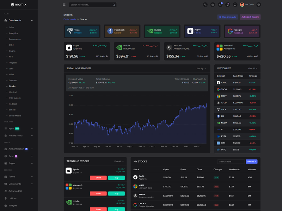Open the language translation icon in header

coord(205,5)
